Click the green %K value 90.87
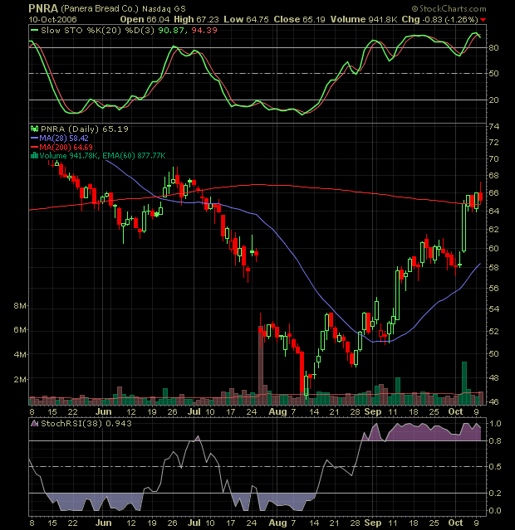The image size is (515, 530). coord(173,30)
